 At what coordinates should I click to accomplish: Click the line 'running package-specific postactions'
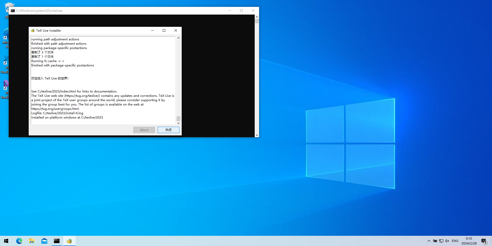coord(59,48)
